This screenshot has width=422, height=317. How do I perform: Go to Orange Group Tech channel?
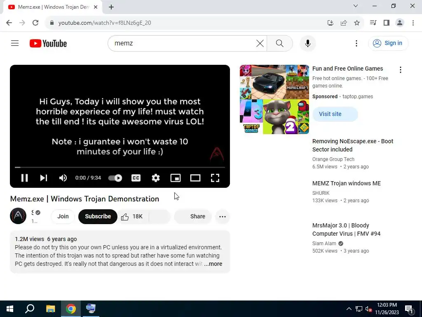point(333,159)
